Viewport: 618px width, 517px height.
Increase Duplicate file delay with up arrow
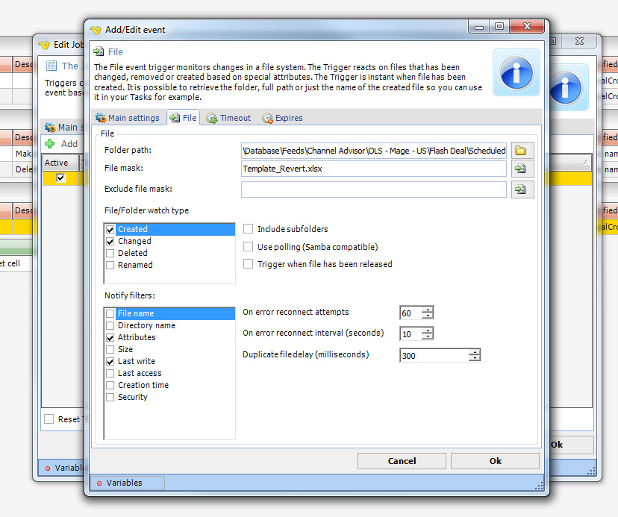(475, 352)
